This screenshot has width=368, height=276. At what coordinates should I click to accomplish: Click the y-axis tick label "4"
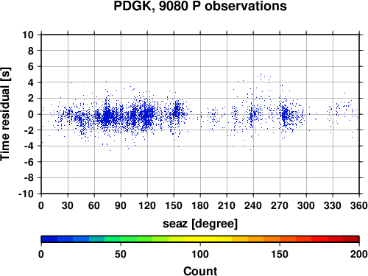[31, 82]
